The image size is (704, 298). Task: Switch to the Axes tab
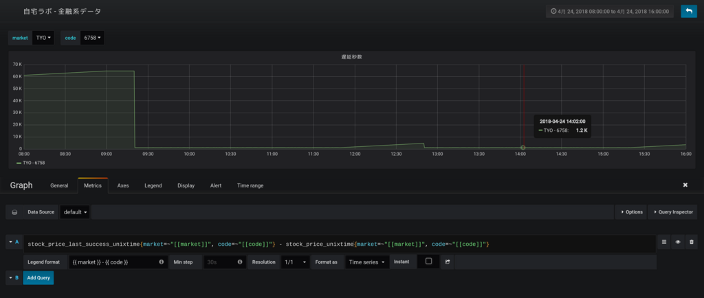coord(123,185)
